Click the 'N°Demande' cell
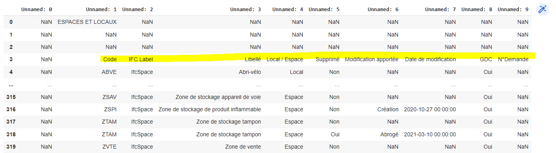Viewport: 556px width, 153px height. coord(513,59)
